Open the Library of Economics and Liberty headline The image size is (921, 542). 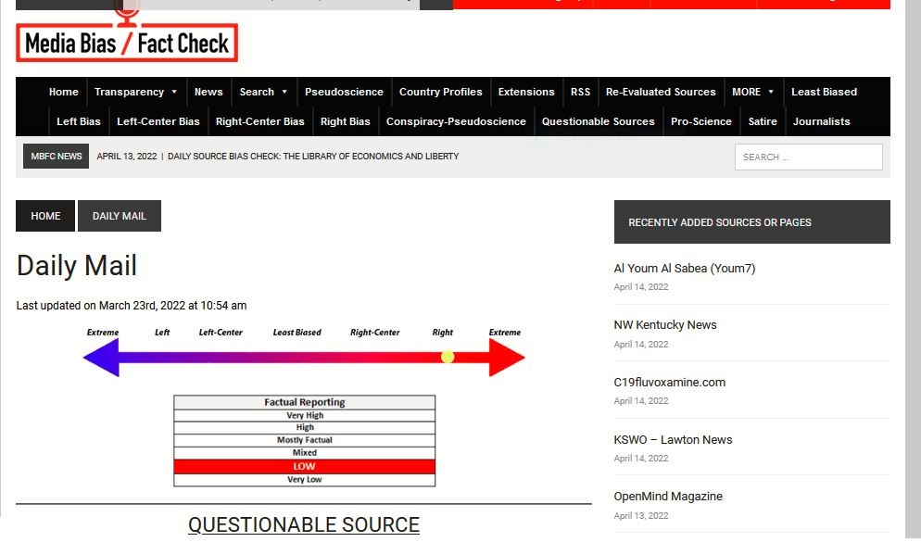click(x=313, y=157)
